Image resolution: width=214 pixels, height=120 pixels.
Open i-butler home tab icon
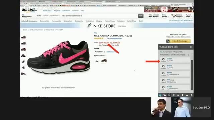tap(160, 95)
